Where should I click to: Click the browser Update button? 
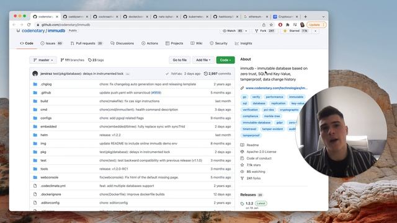click(316, 25)
